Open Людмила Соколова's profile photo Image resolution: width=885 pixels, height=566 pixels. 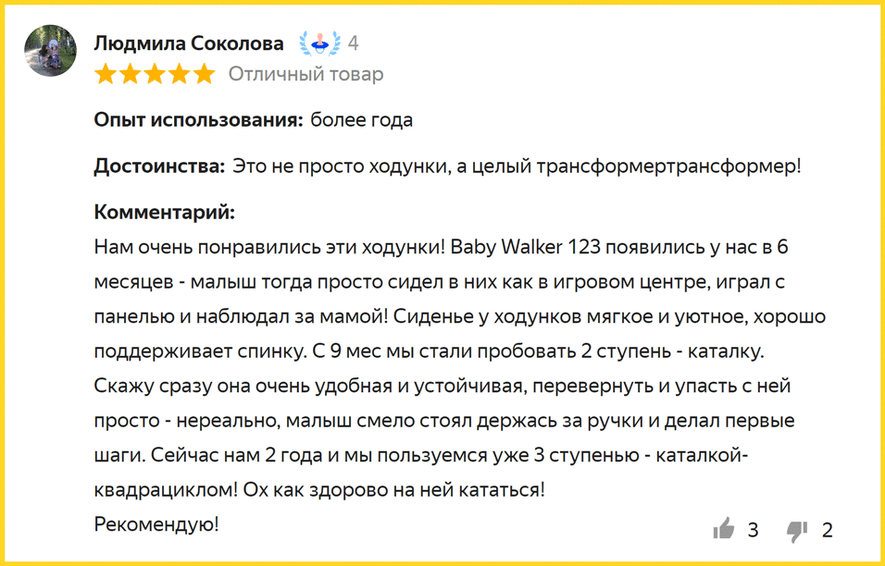(50, 51)
